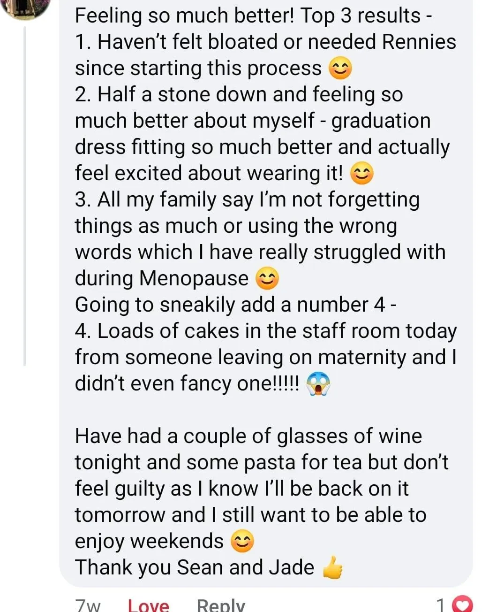Click the '4. Loads of cakes' line
The height and width of the screenshot is (612, 489).
(x=266, y=331)
